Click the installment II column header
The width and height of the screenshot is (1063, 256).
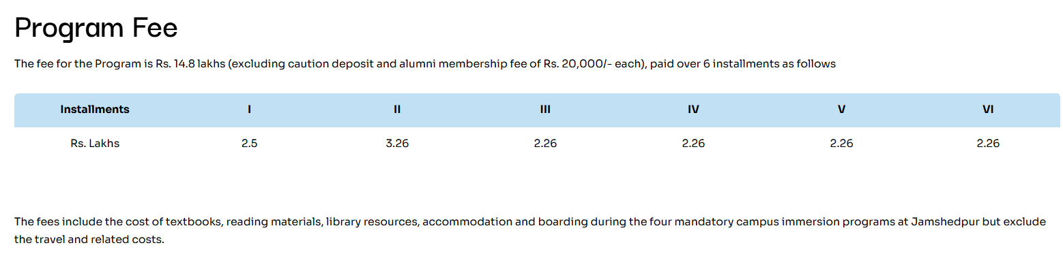coord(396,109)
